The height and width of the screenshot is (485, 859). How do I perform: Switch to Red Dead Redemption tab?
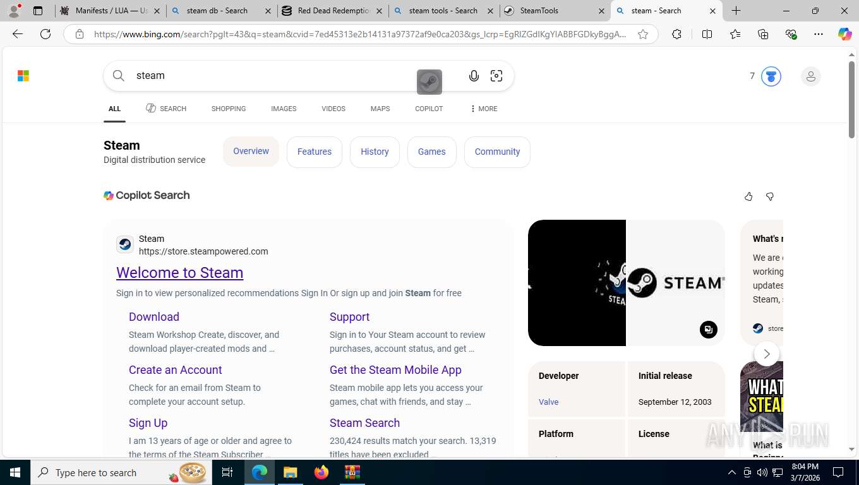333,11
